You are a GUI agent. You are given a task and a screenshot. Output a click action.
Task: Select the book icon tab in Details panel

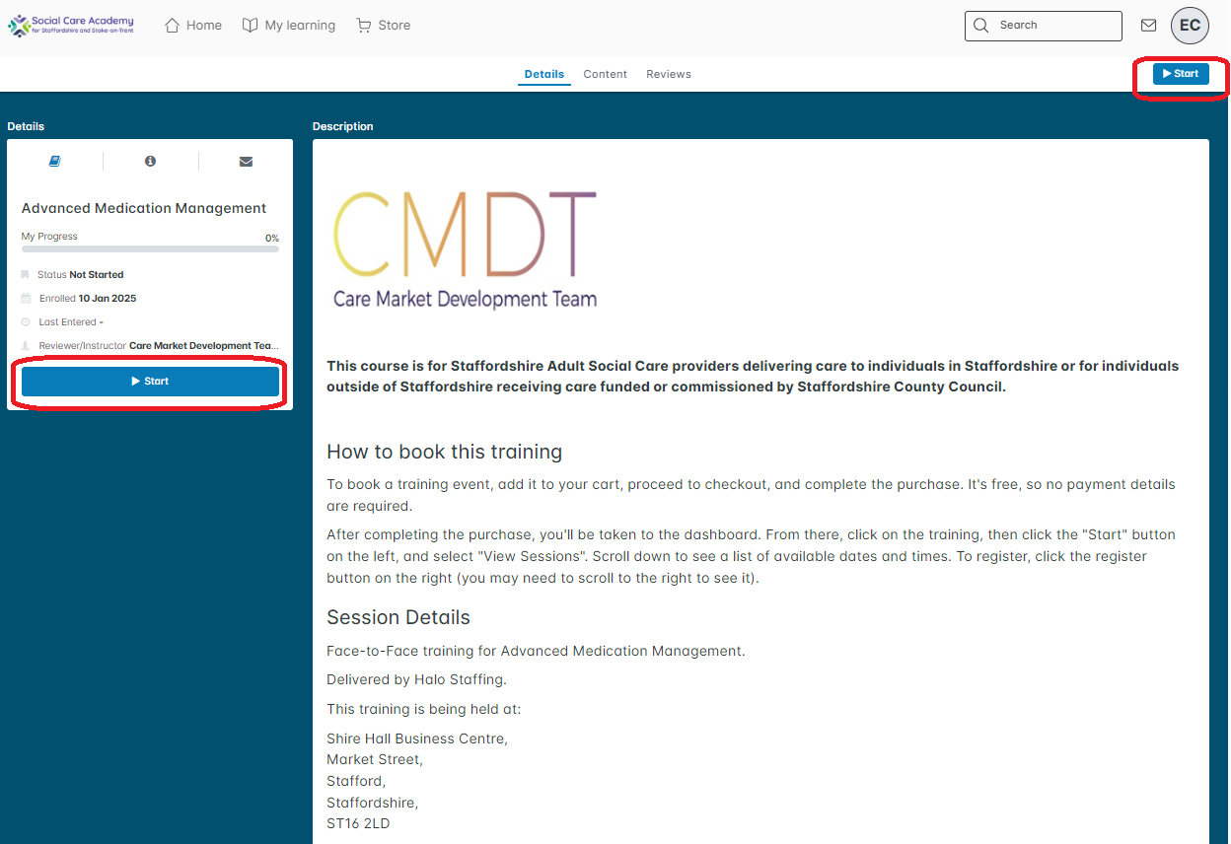(55, 161)
